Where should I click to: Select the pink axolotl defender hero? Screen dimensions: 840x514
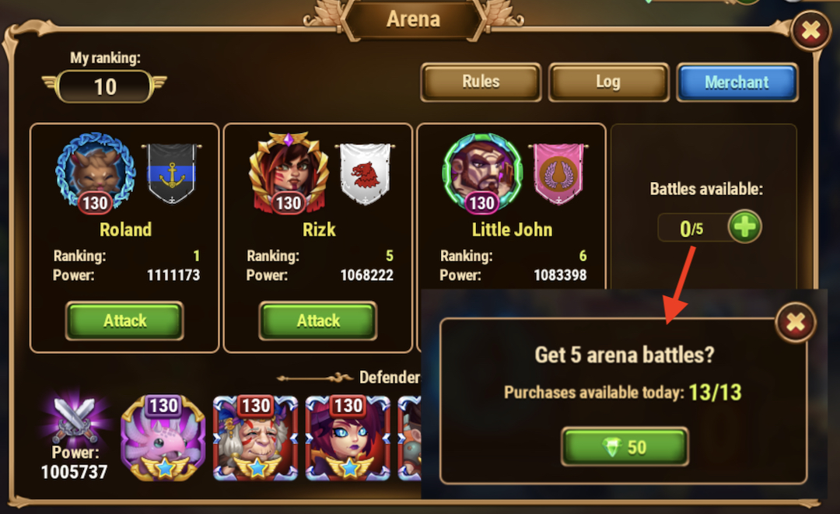tap(163, 438)
